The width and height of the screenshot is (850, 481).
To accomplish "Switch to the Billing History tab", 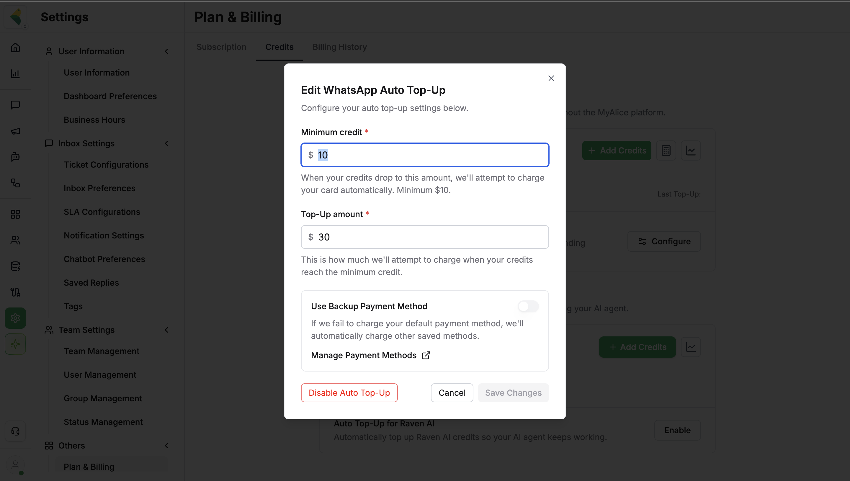I will tap(340, 47).
